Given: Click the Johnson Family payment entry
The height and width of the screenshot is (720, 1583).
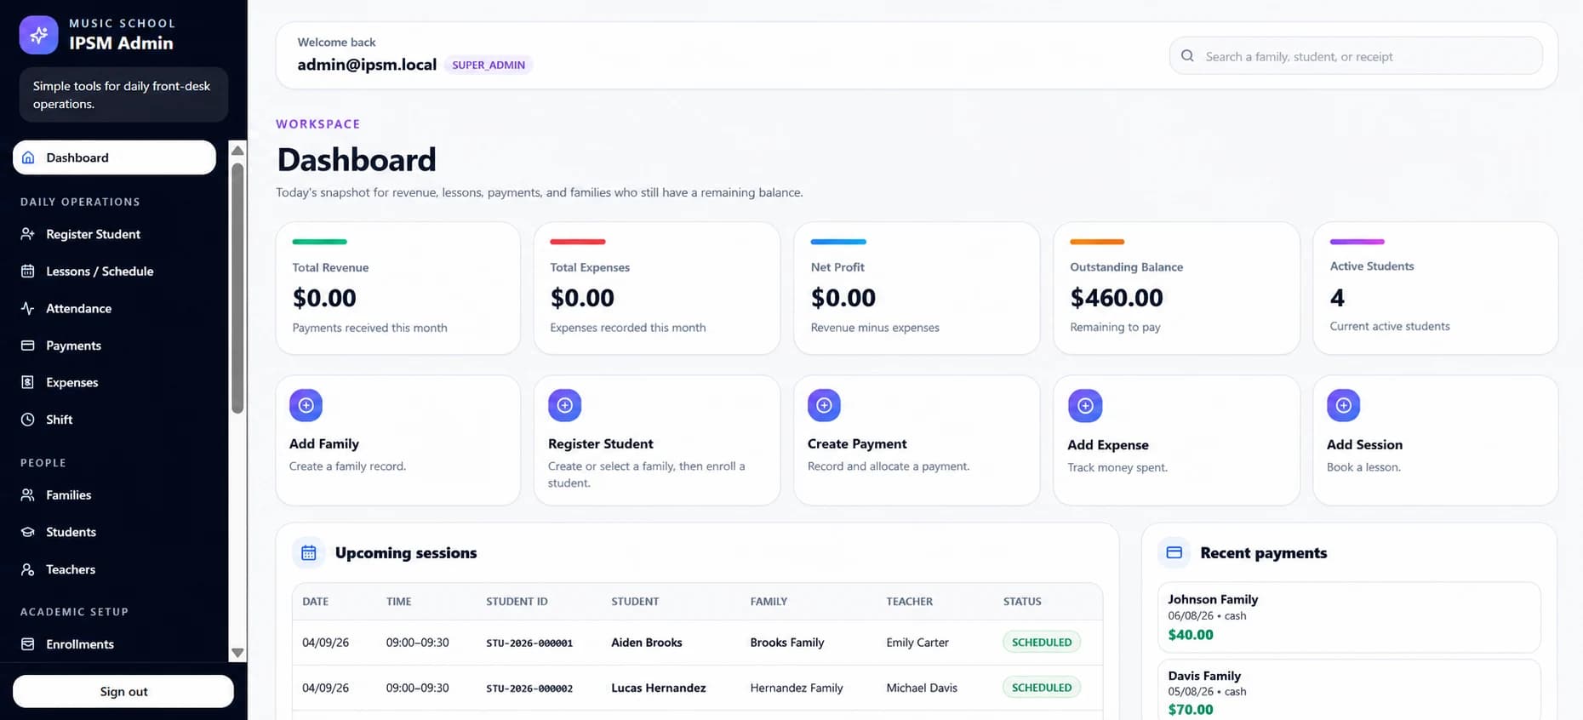Looking at the screenshot, I should tap(1349, 617).
